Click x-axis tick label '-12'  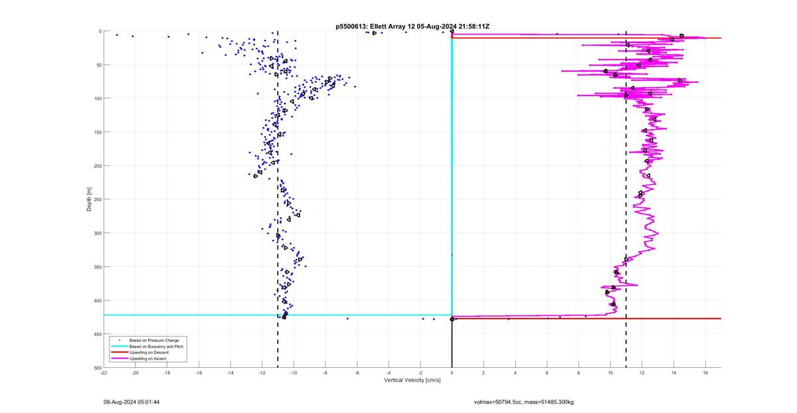click(x=262, y=372)
